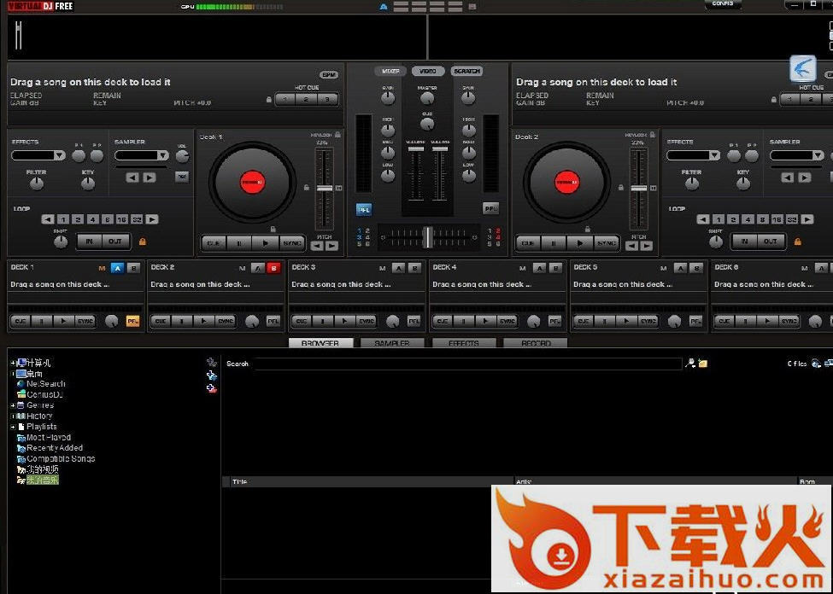Click the CUE button on Deck 1
Image resolution: width=833 pixels, height=594 pixels.
[x=214, y=243]
